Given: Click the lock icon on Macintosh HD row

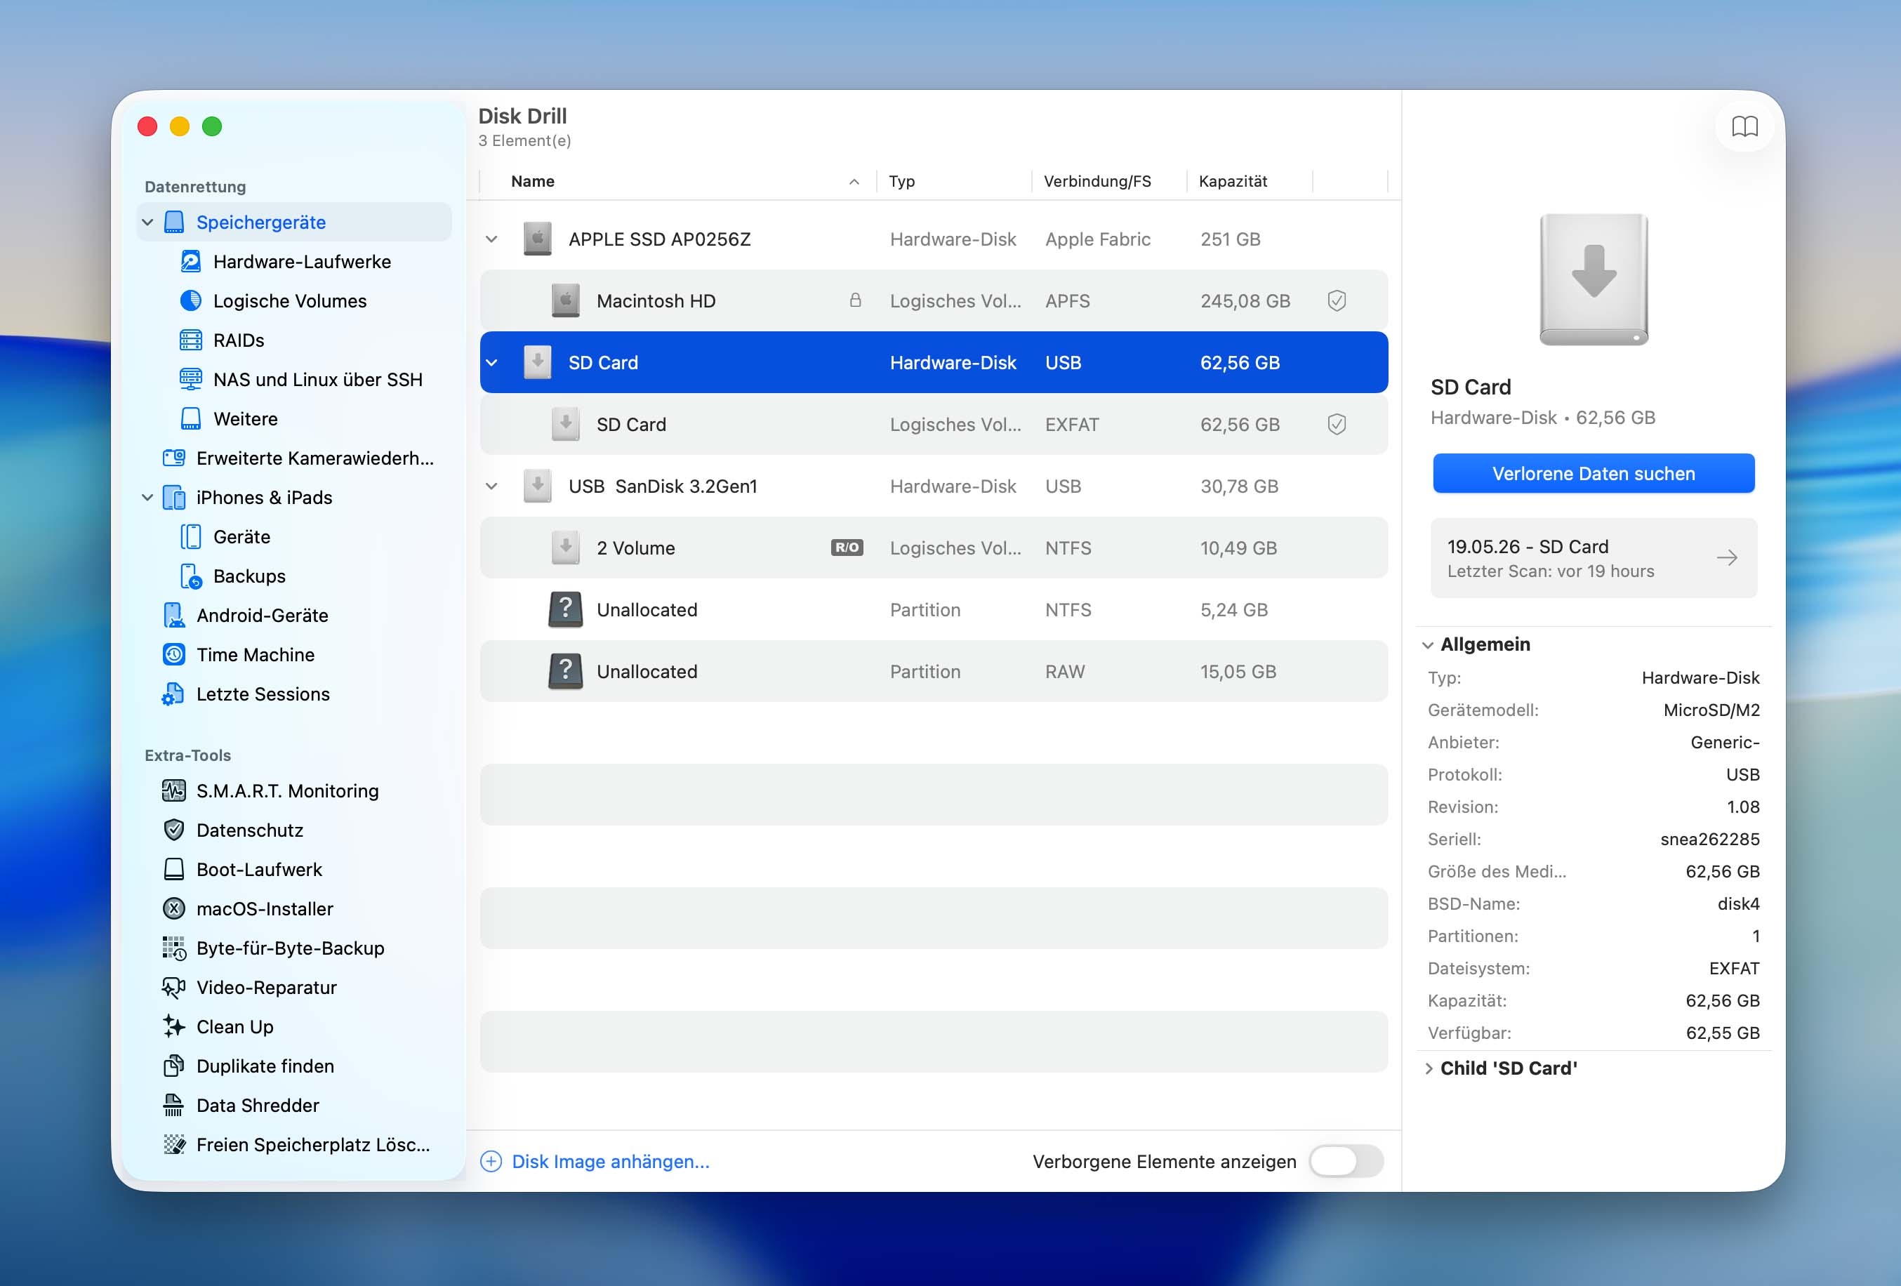Looking at the screenshot, I should (x=855, y=300).
